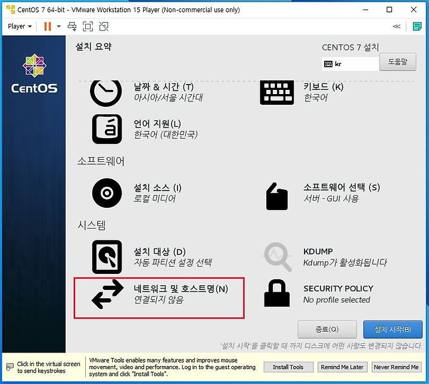Click '아시아/서울 시간대' status text
This screenshot has width=429, height=384.
click(168, 98)
